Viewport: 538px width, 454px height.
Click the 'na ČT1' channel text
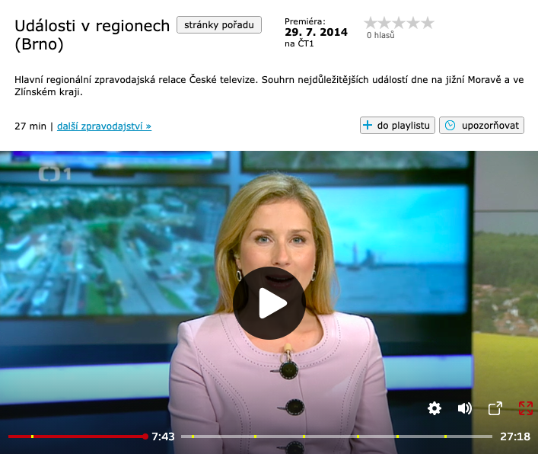[x=299, y=43]
